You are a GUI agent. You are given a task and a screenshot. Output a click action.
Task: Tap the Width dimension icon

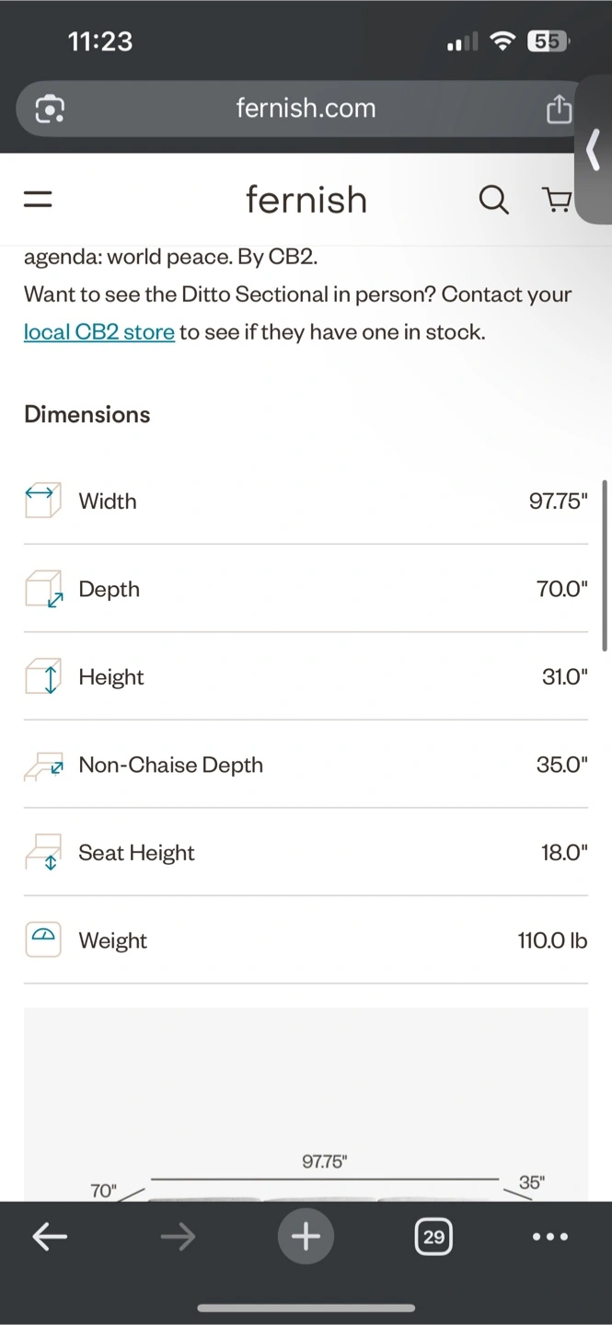point(42,501)
